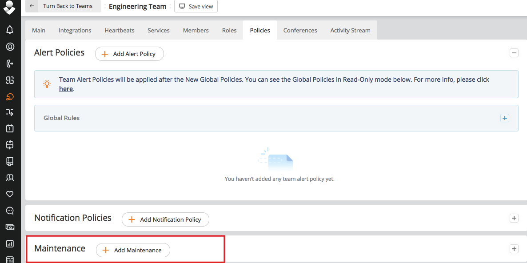
Task: Open the integrations puzzle icon in sidebar
Action: point(10,80)
